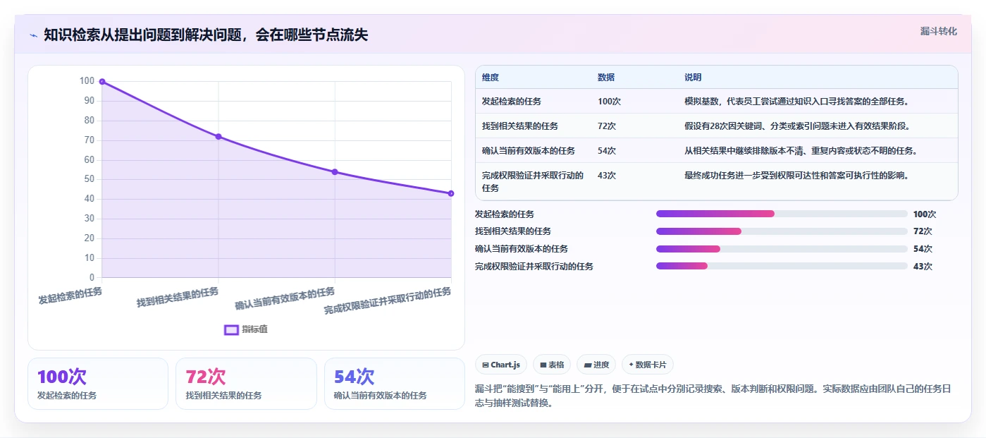Click the 100次 value in the table
The width and height of the screenshot is (986, 438).
pos(609,102)
